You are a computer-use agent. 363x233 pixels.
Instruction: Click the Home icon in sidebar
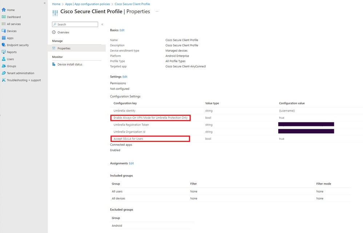click(4, 10)
